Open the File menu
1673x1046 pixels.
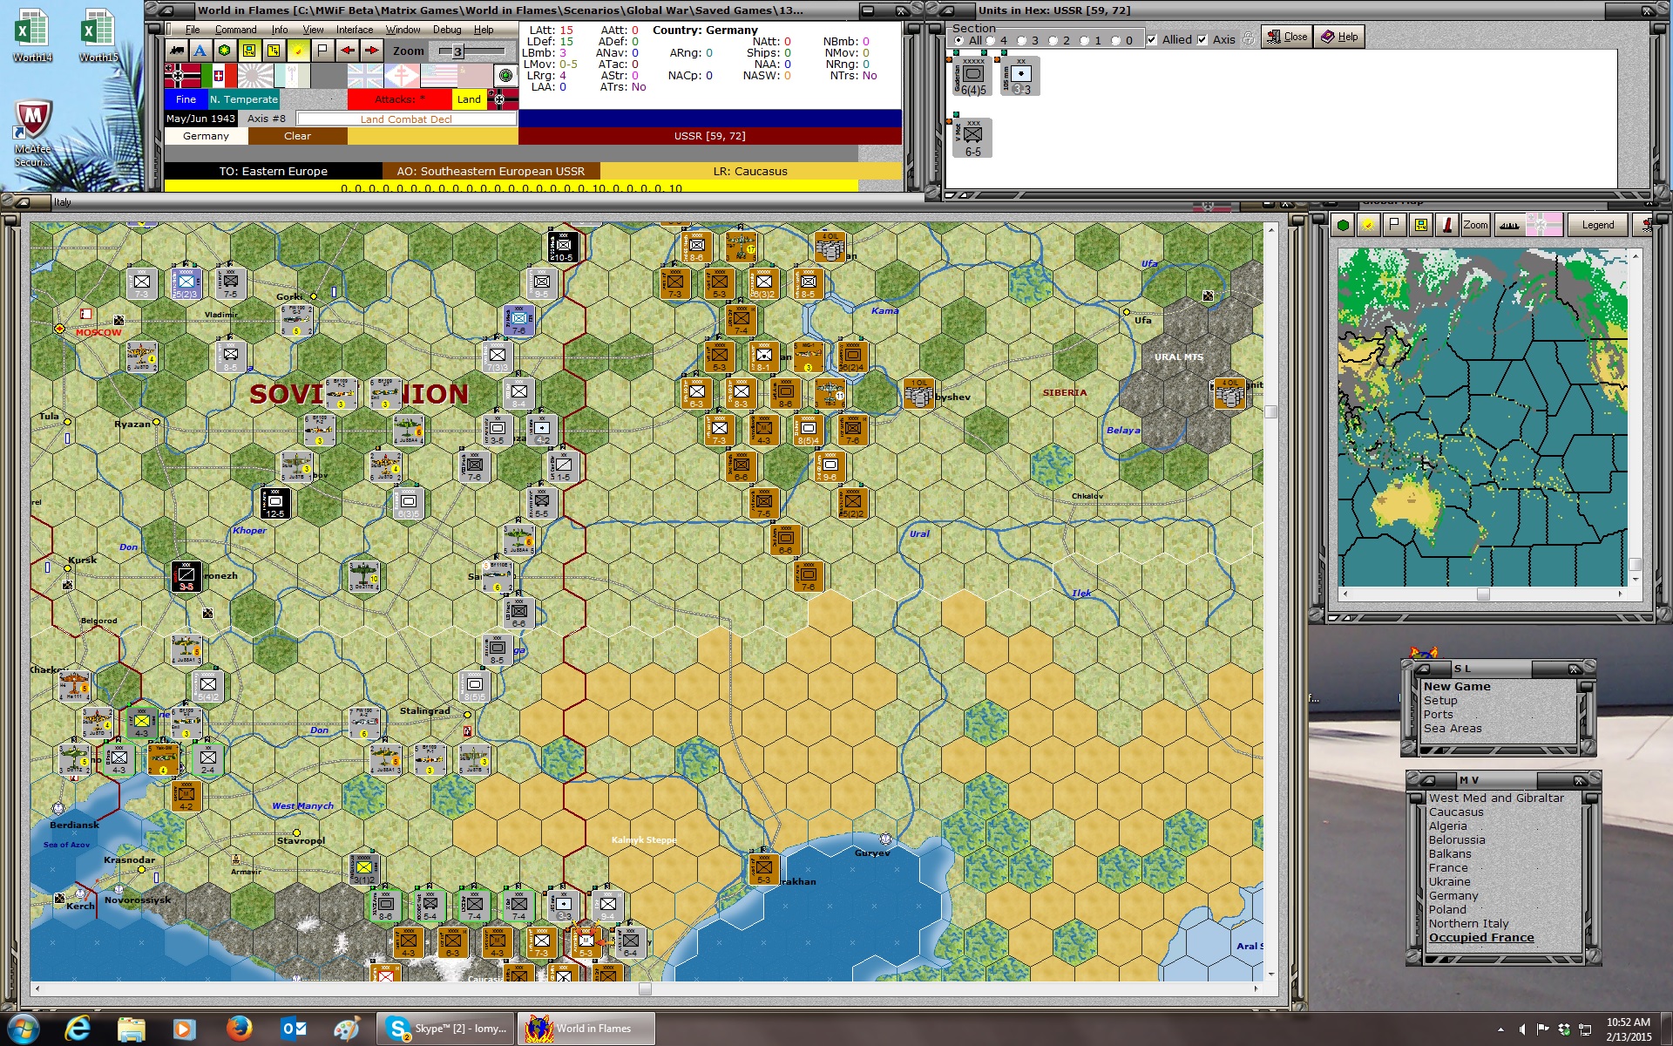[x=193, y=30]
